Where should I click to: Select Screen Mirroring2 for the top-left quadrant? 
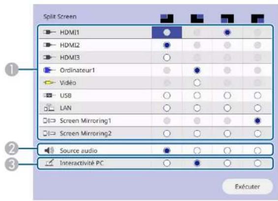[167, 133]
